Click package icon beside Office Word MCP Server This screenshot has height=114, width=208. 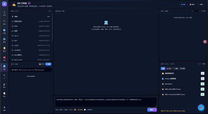(x=163, y=89)
